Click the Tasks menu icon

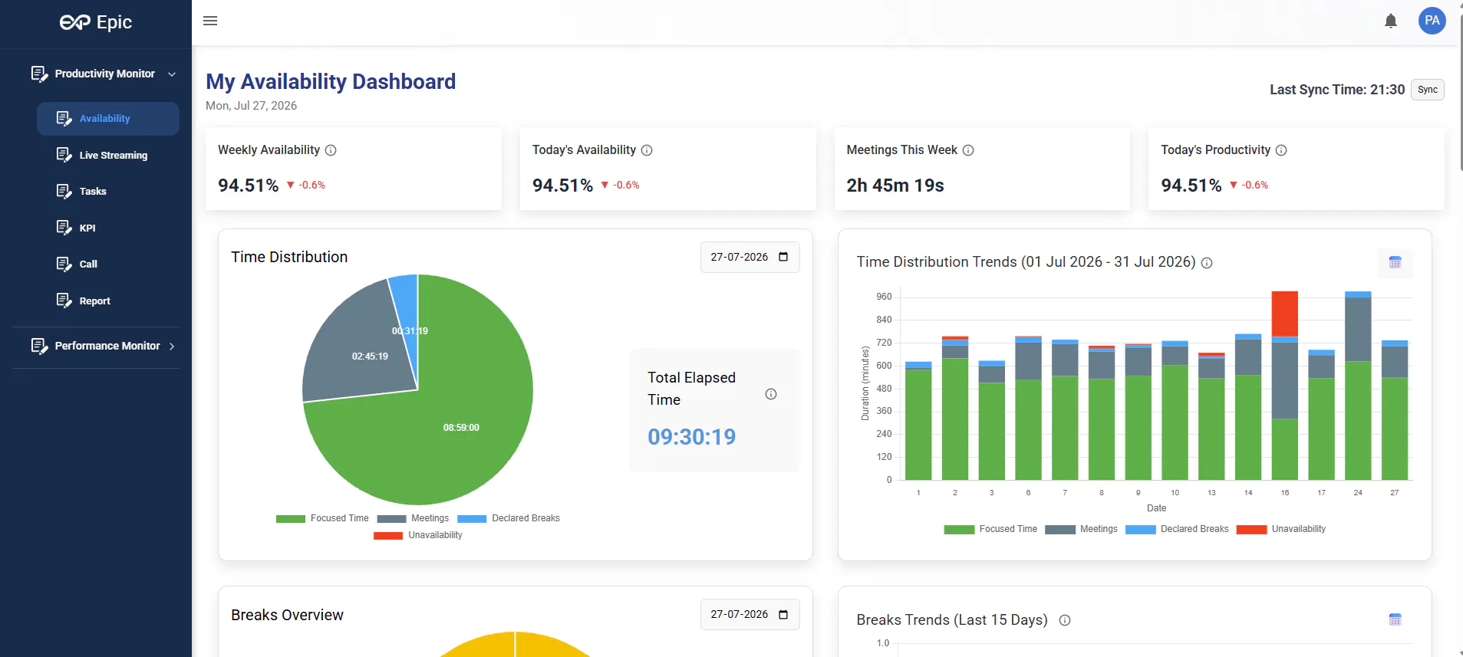(64, 191)
